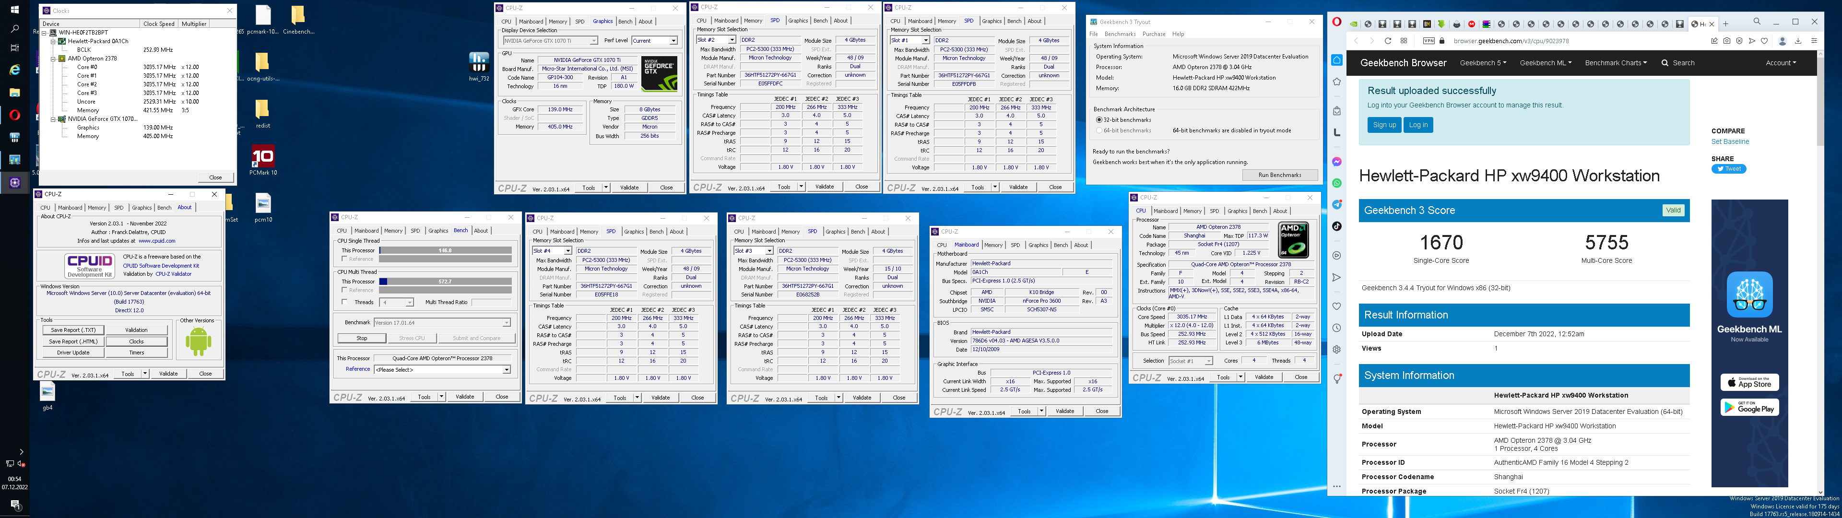Collapse AMD Opteron 2378 tree node in Clocks
The width and height of the screenshot is (1842, 518).
[x=53, y=59]
